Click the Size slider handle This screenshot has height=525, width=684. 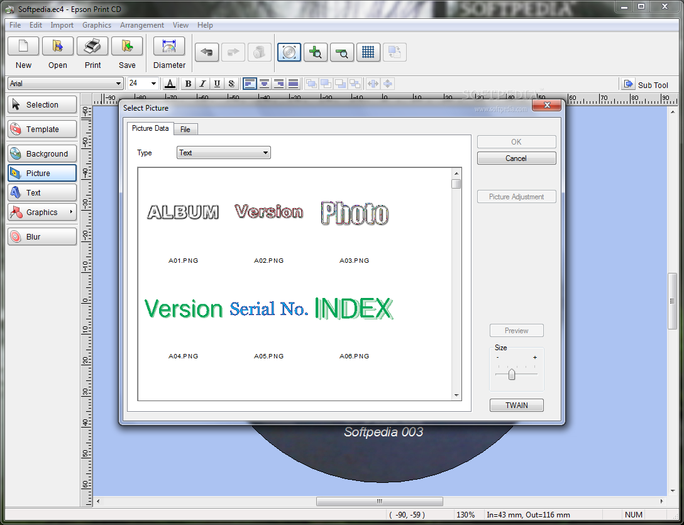click(x=512, y=375)
